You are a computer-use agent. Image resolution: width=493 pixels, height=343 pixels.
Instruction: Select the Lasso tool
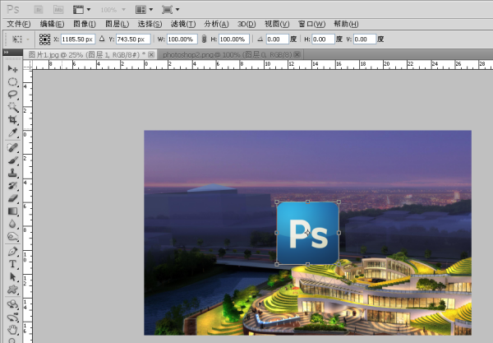click(12, 95)
